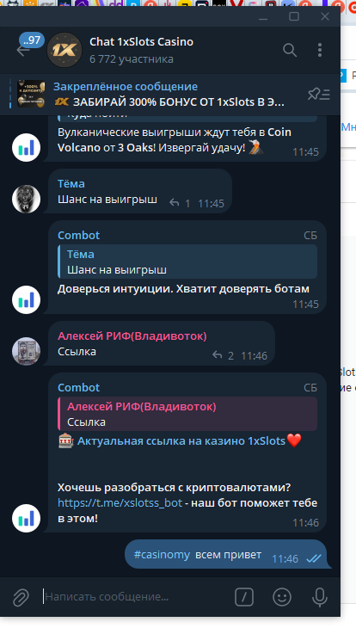Open the https://t.me/xslotss_bot link
Screen dimensions: 356x628
120,502
